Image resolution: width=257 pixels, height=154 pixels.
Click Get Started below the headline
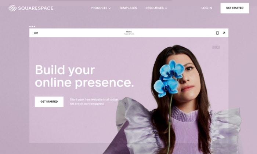[49, 102]
